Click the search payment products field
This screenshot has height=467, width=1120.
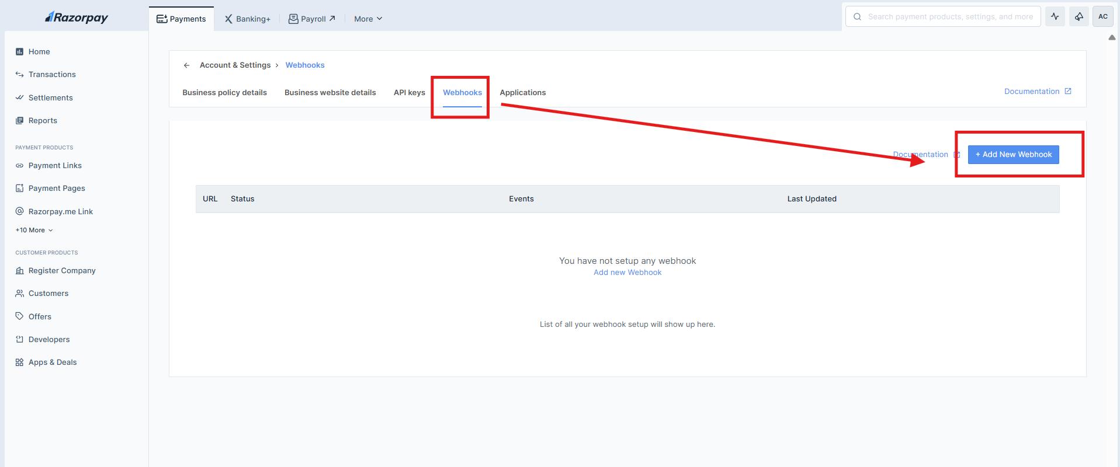(x=949, y=17)
